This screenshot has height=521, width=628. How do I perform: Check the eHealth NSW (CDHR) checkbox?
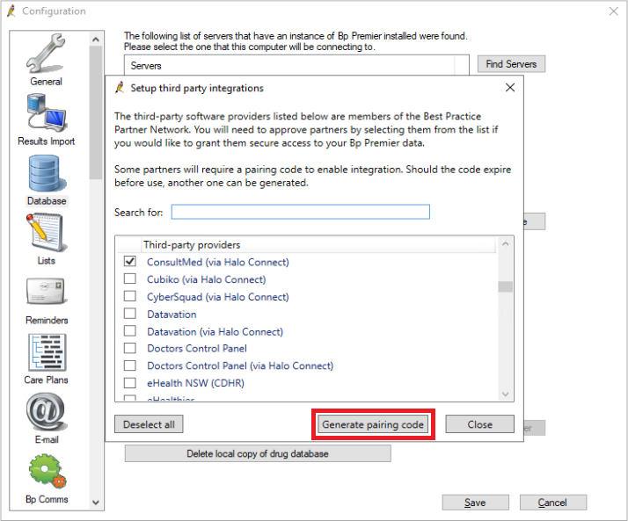tap(130, 383)
